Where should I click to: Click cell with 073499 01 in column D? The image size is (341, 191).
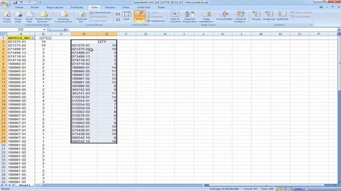point(84,53)
